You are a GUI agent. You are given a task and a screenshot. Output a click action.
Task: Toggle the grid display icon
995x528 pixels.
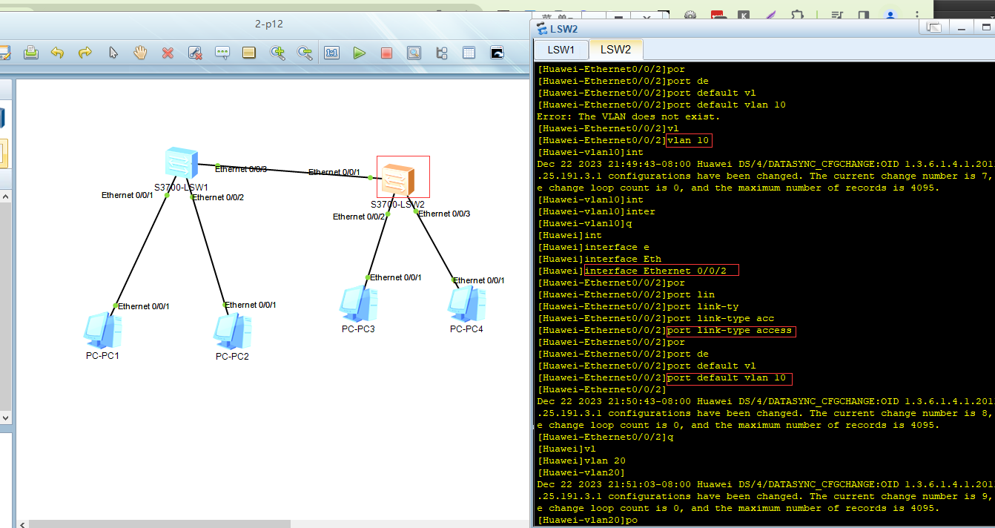469,53
